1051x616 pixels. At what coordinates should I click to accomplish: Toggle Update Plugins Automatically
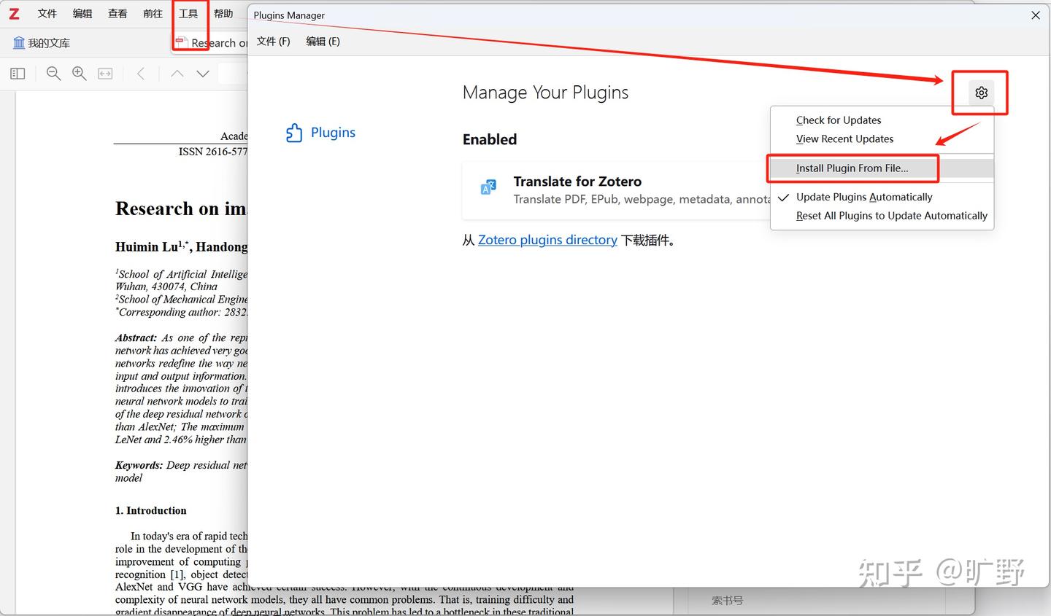tap(864, 197)
